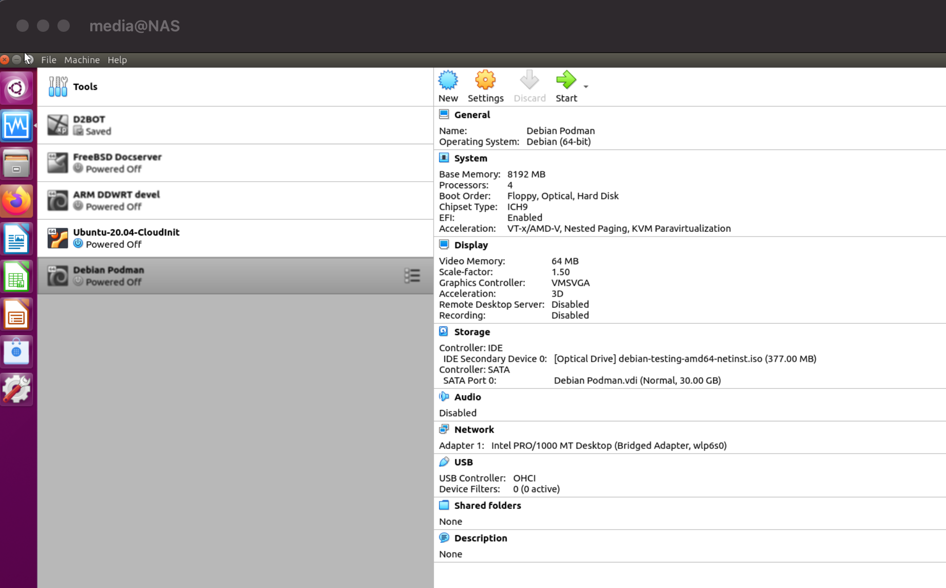
Task: Click the New virtual machine icon
Action: pos(448,80)
